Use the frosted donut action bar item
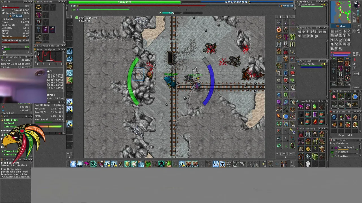 click(279, 30)
